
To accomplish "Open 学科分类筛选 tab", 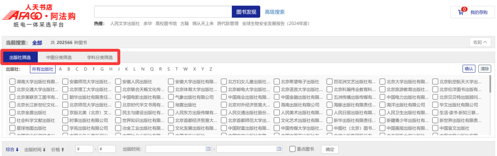I will click(x=99, y=57).
